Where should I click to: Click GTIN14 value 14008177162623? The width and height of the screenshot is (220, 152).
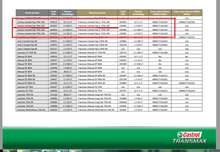[x=187, y=37]
